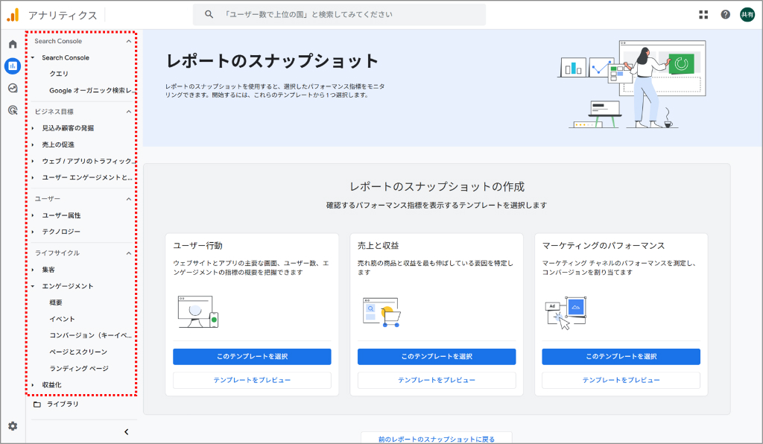Click the 共有 account avatar
The height and width of the screenshot is (444, 763).
(x=748, y=14)
